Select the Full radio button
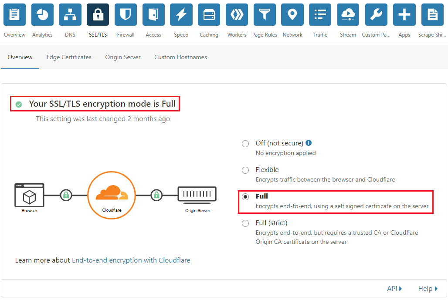The image size is (448, 300). (245, 197)
